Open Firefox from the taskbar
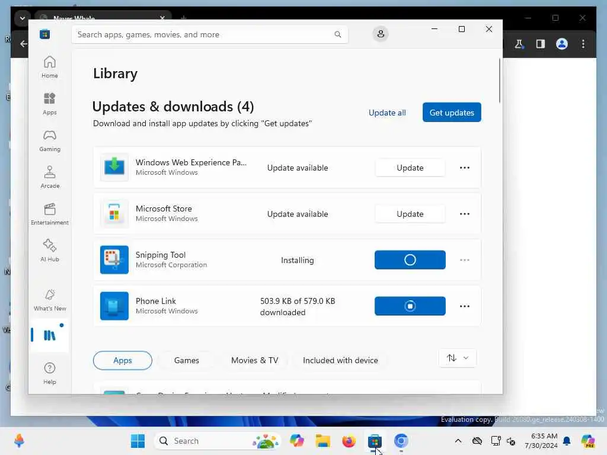This screenshot has height=455, width=607. tap(349, 441)
